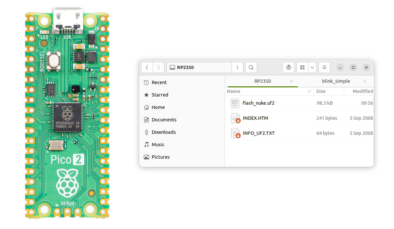Switch to the blink_simple tab
The image size is (394, 229).
click(x=336, y=81)
